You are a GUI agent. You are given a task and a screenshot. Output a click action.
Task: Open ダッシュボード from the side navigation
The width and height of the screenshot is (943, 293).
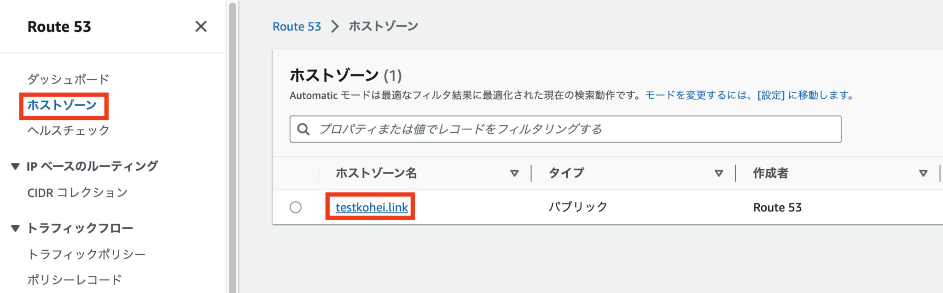pyautogui.click(x=68, y=79)
